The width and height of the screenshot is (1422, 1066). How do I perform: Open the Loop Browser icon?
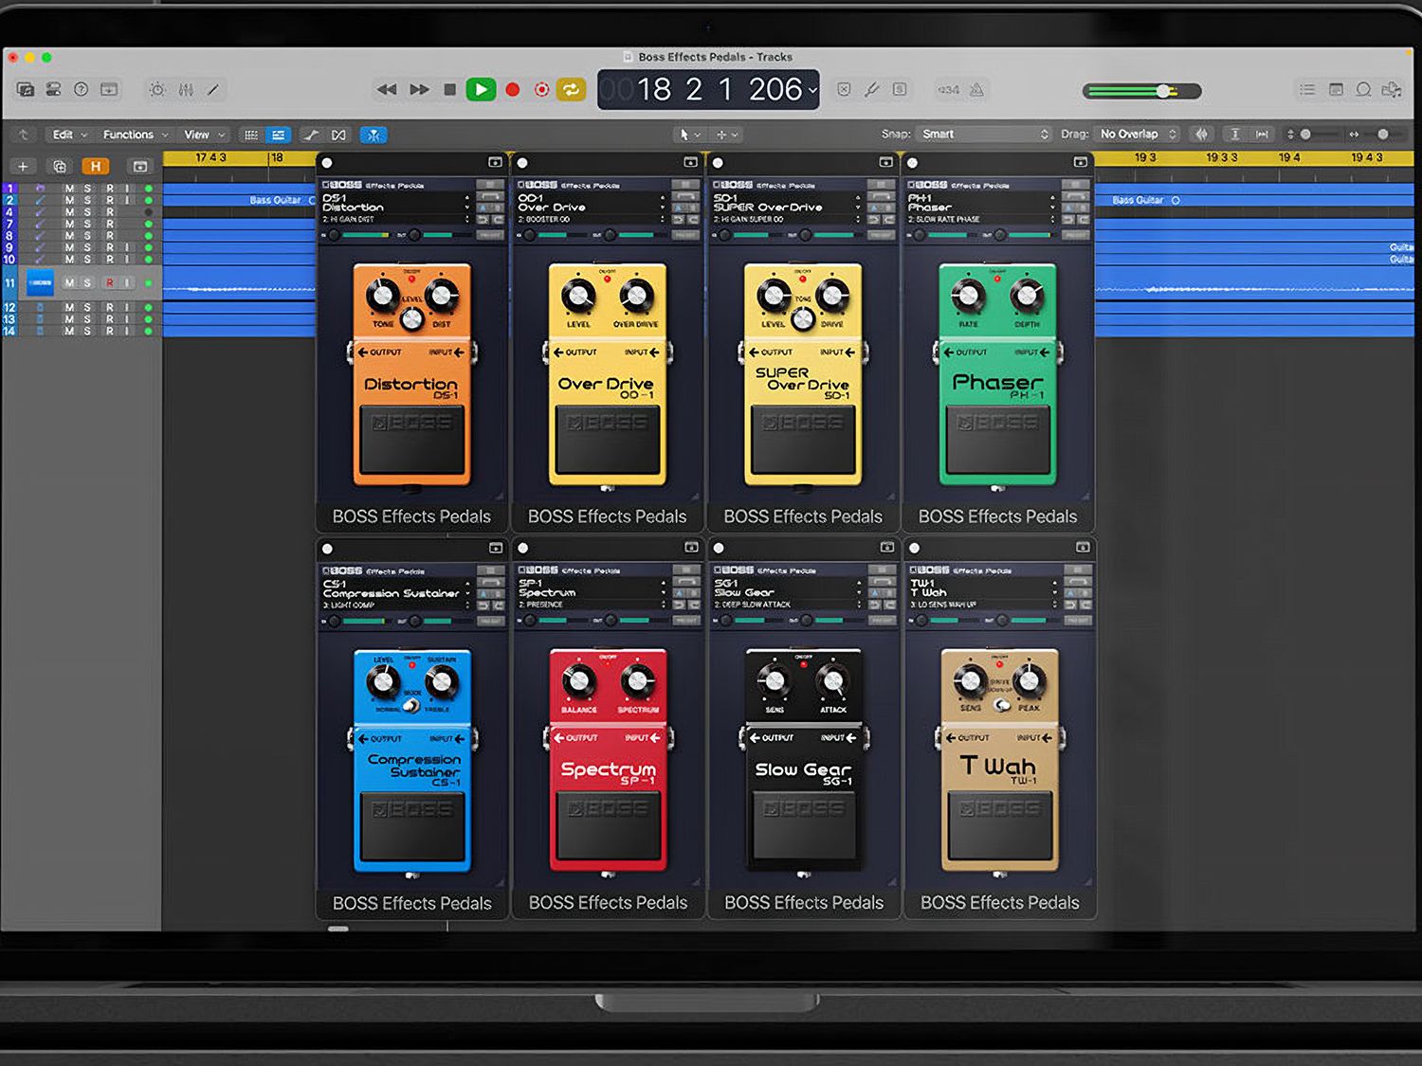(1363, 89)
